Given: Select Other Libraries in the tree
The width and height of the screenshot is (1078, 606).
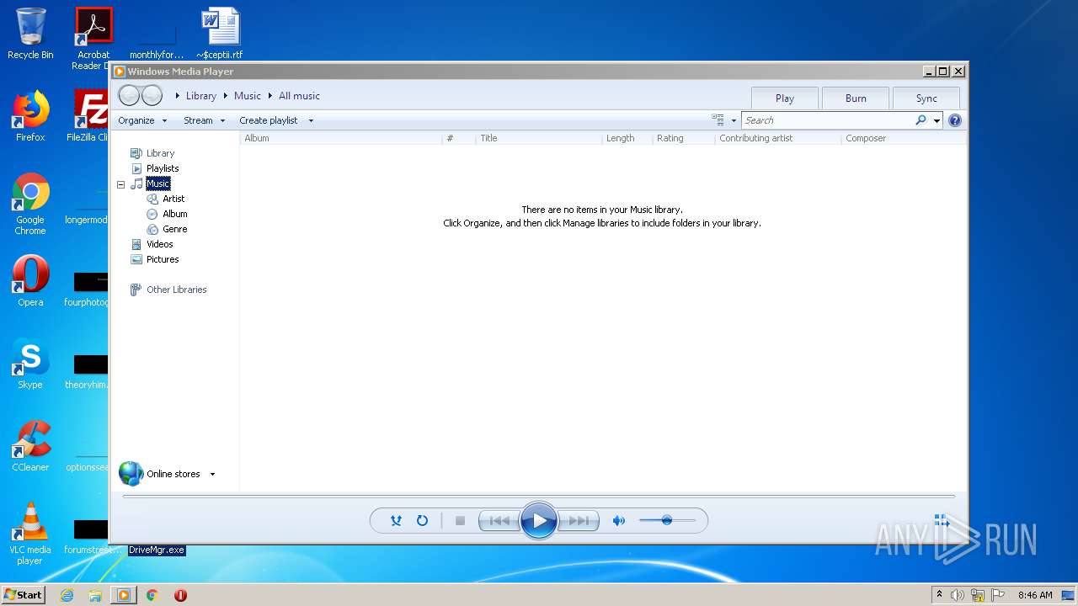Looking at the screenshot, I should coord(176,290).
